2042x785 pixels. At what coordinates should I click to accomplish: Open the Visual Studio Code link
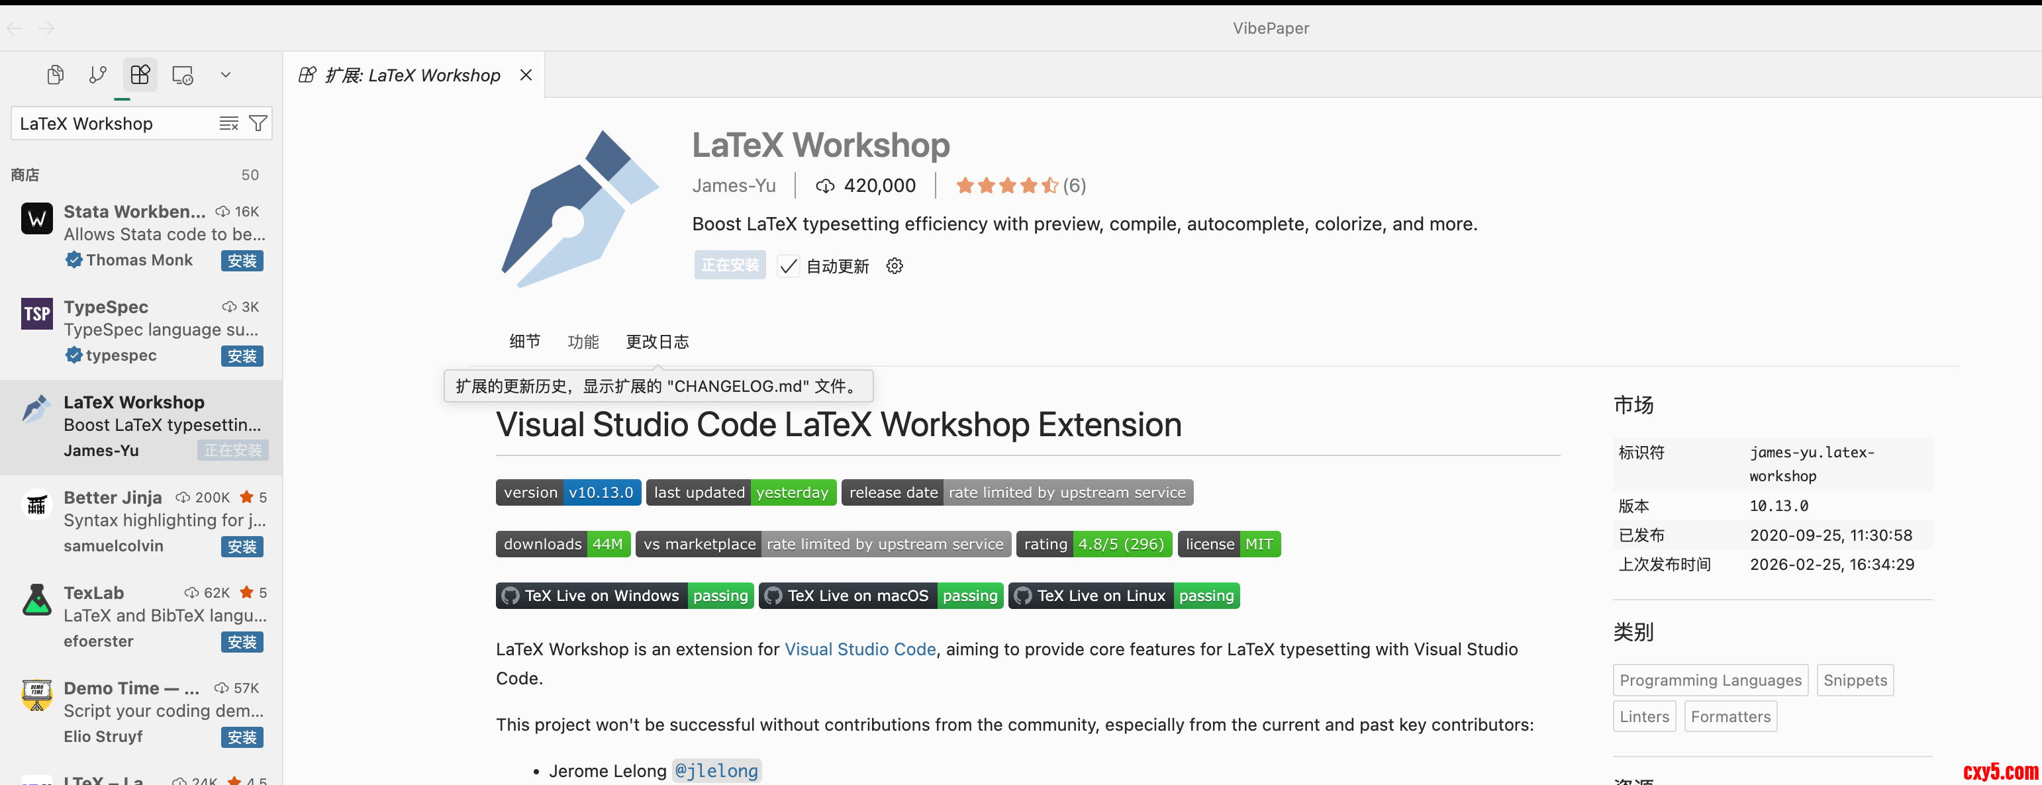tap(859, 649)
